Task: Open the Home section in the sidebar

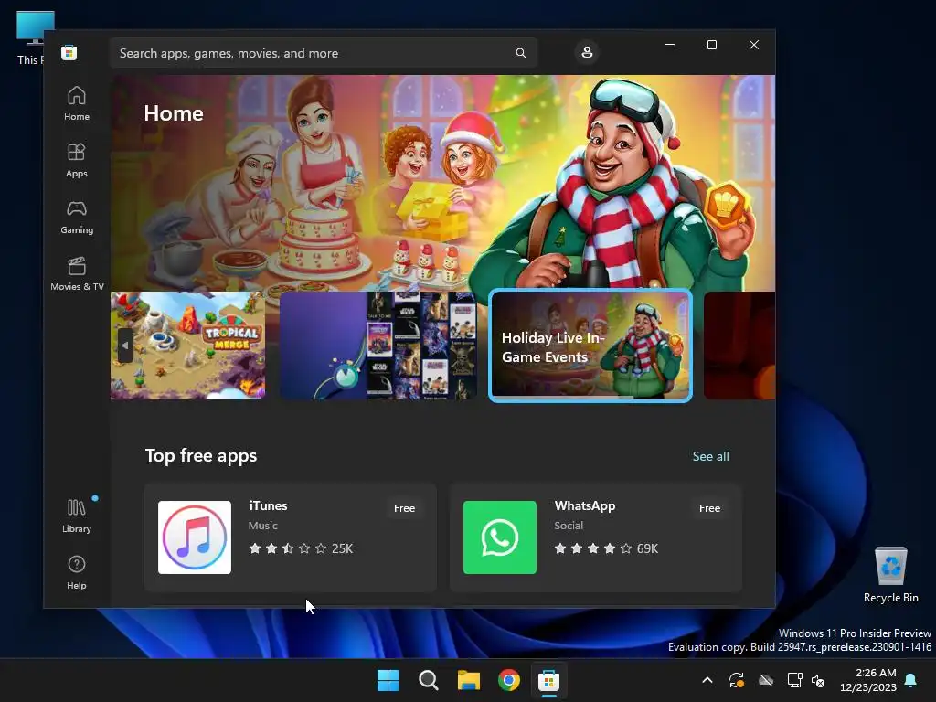Action: tap(77, 103)
